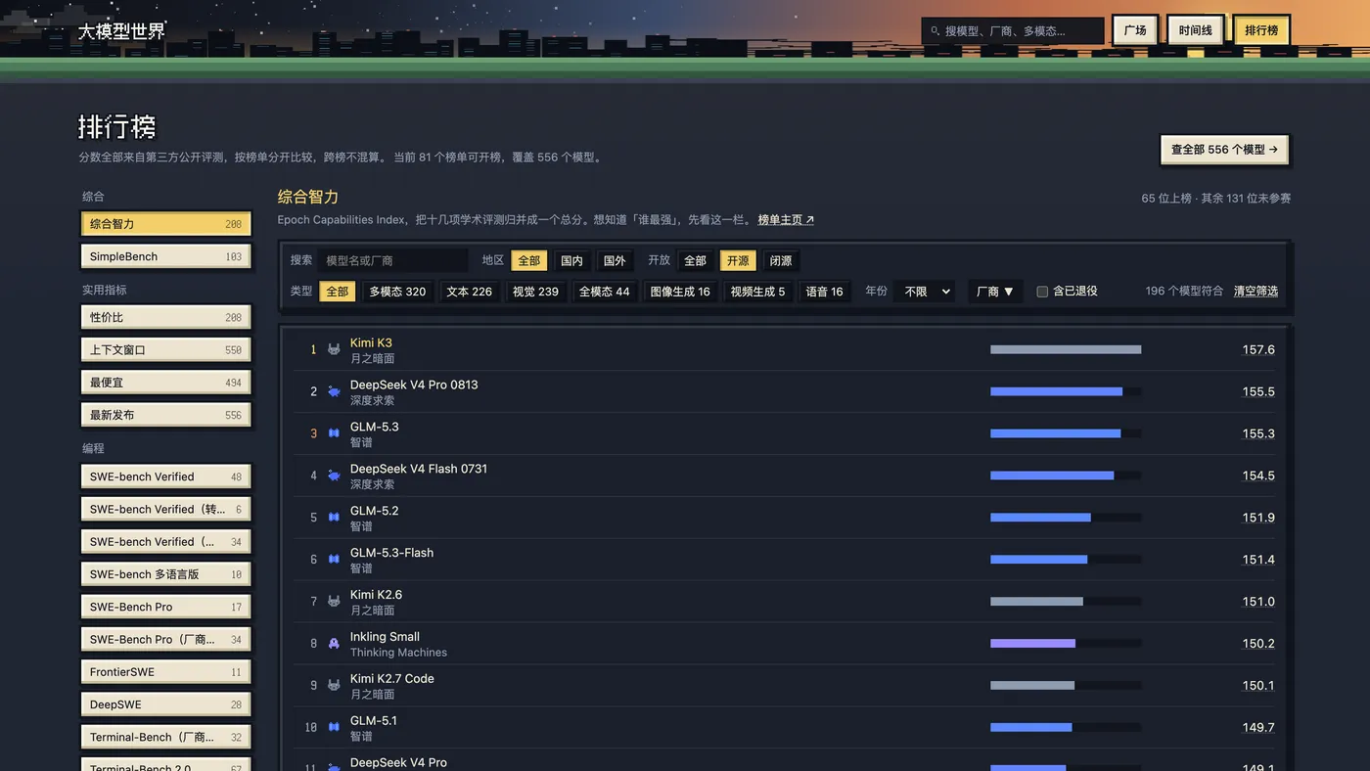Set the 地区 filter to 全部
This screenshot has height=771, width=1370.
point(529,261)
